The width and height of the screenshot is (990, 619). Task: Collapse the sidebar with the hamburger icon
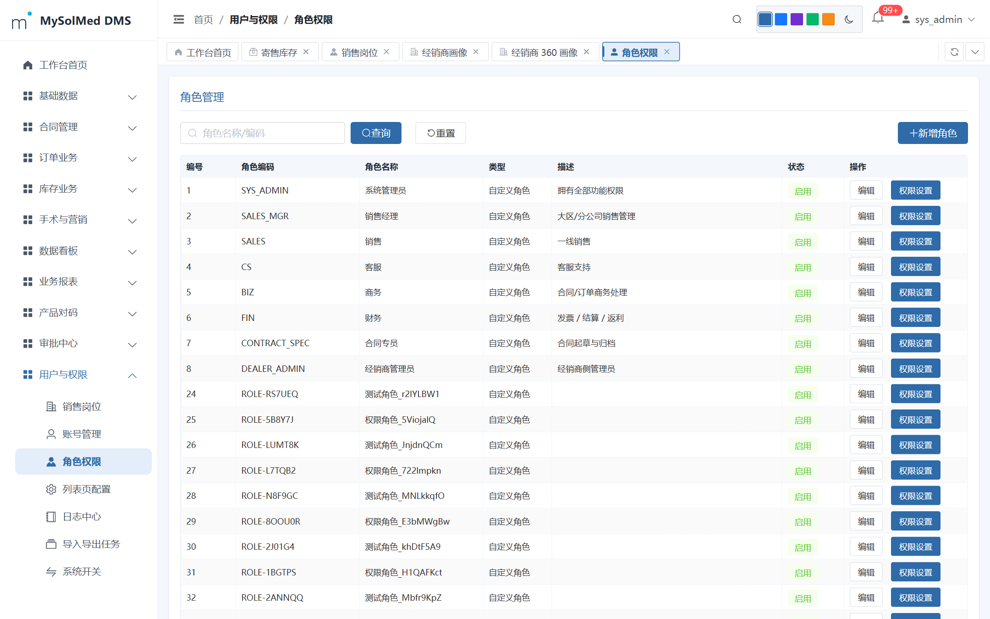pyautogui.click(x=179, y=19)
